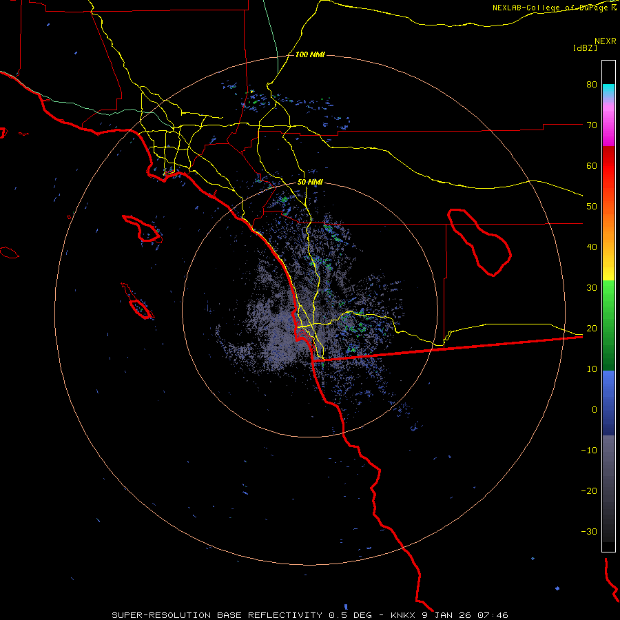
Task: Click the green segment of the color bar
Action: tap(608, 325)
